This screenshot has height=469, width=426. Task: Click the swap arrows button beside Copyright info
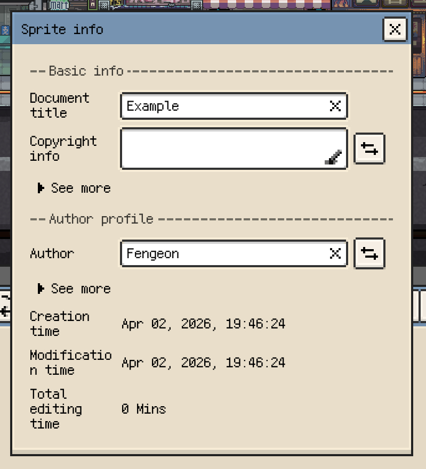369,149
